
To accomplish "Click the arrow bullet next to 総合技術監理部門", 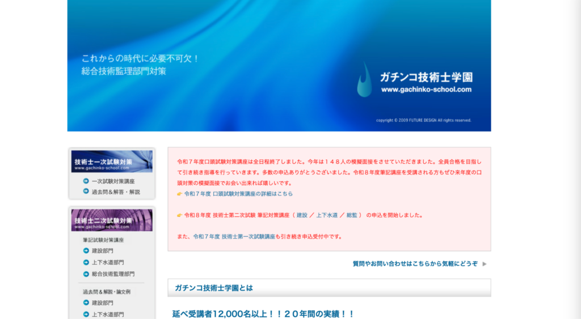I will coord(86,274).
